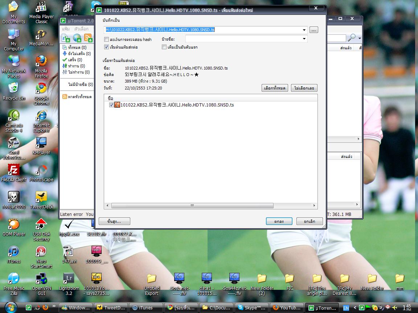This screenshot has height=313, width=418.
Task: Select All torrents (0) category
Action: [x=77, y=47]
